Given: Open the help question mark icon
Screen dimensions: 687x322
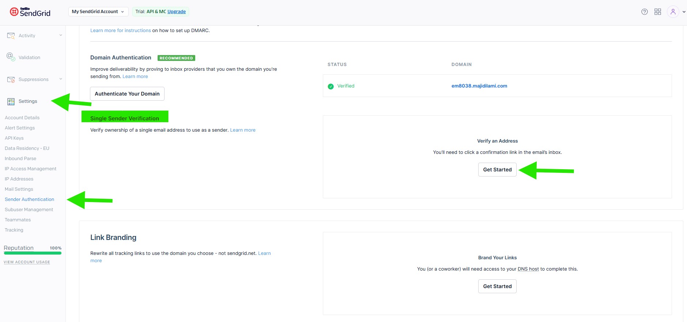Looking at the screenshot, I should (645, 12).
